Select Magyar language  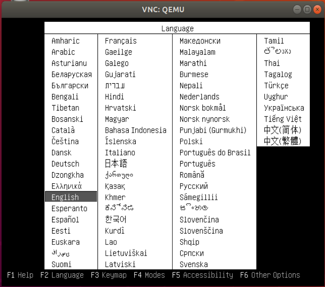[117, 119]
